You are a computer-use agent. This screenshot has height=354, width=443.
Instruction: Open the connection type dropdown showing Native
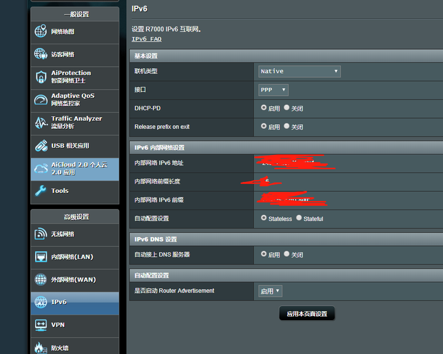pyautogui.click(x=300, y=71)
